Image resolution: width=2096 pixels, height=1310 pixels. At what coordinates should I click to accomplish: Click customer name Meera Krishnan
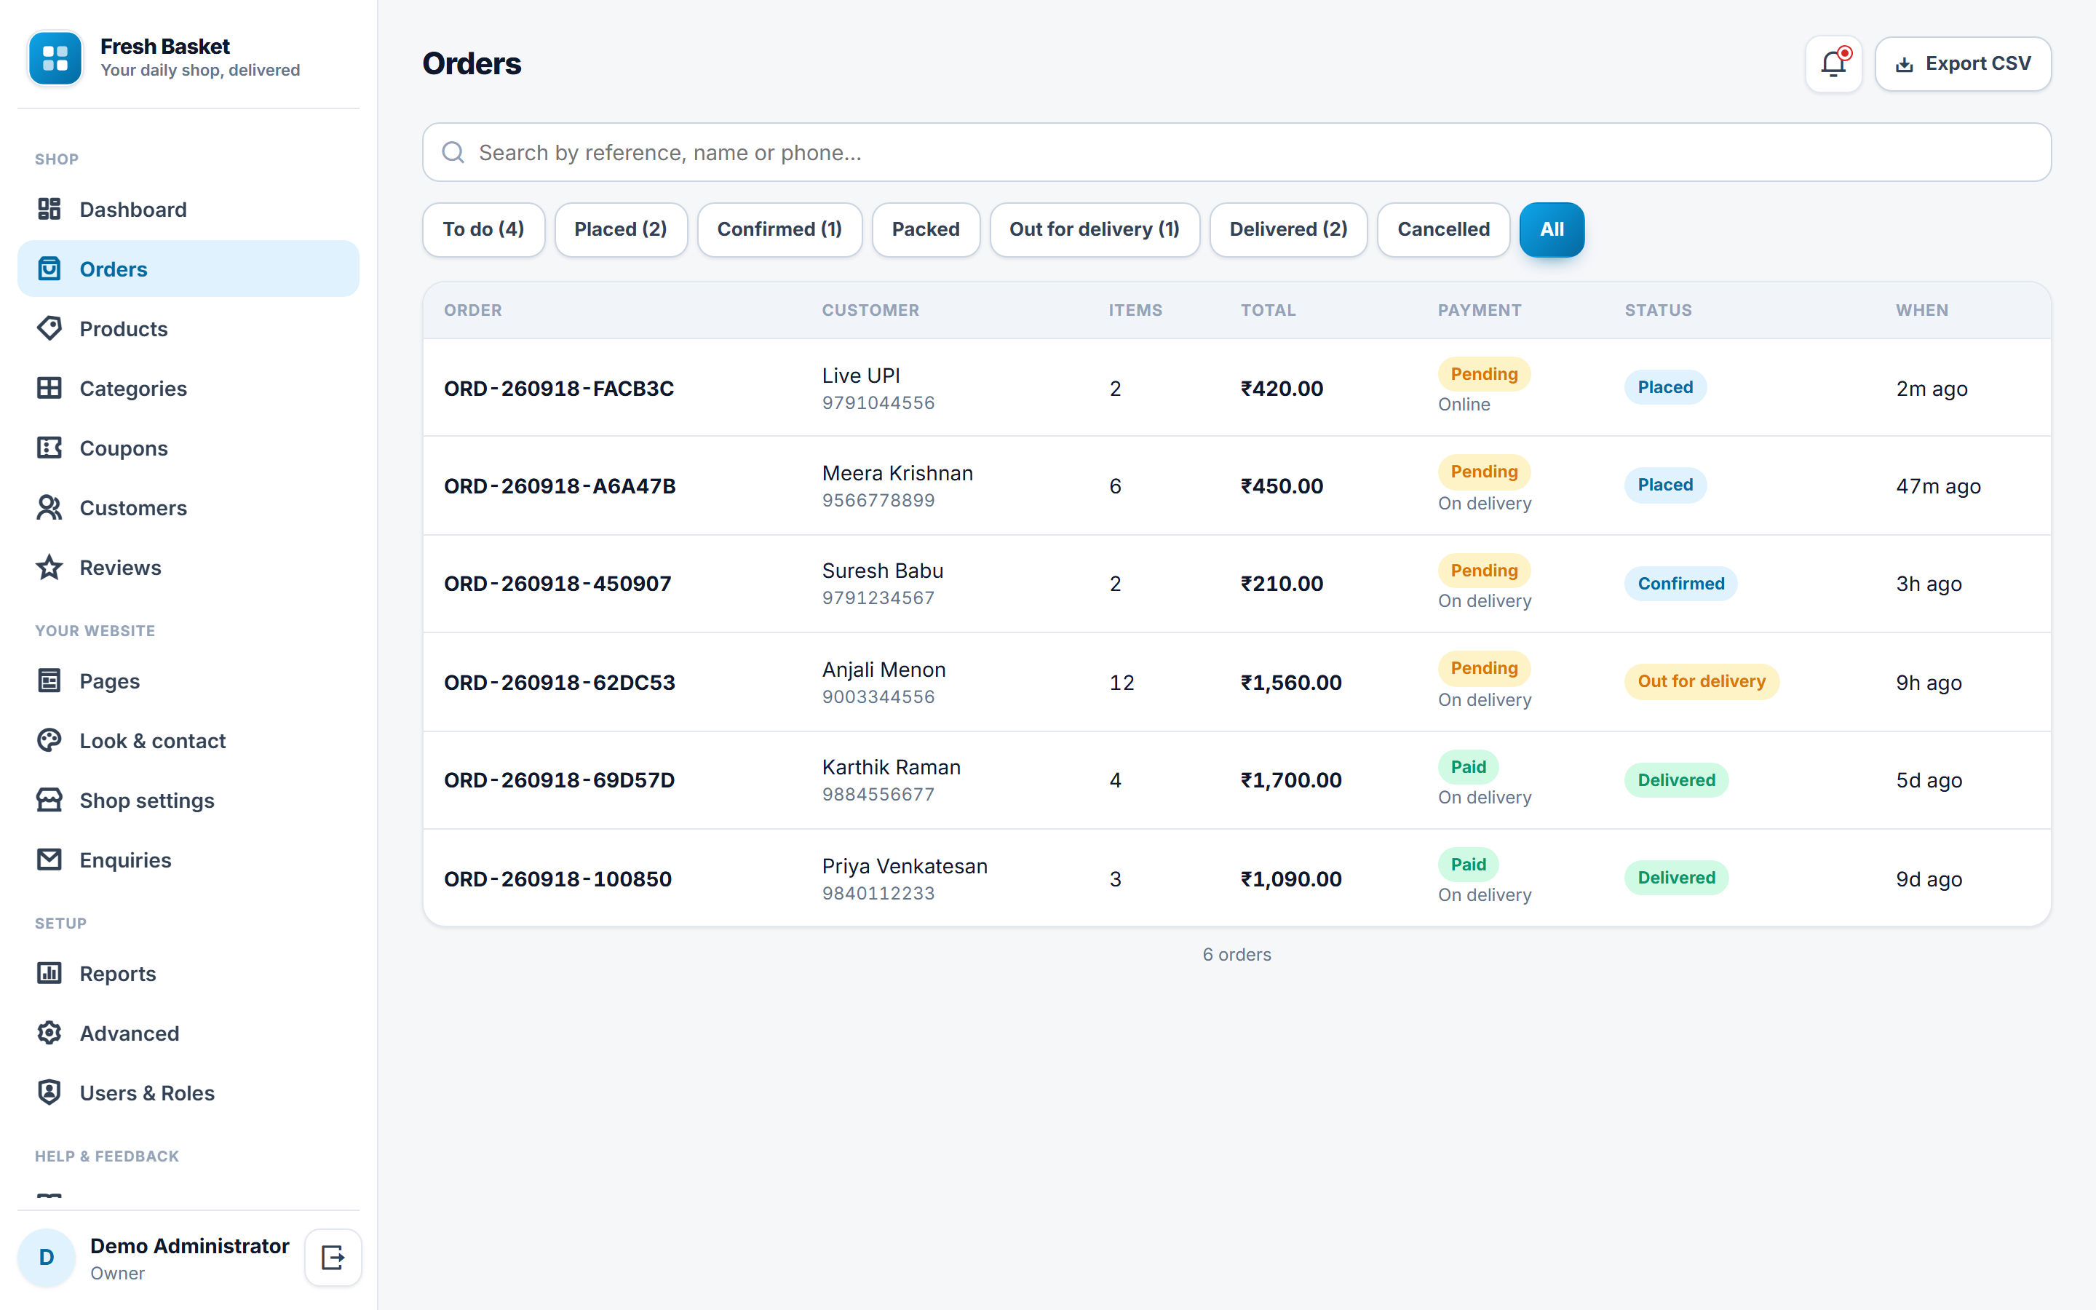click(x=897, y=473)
